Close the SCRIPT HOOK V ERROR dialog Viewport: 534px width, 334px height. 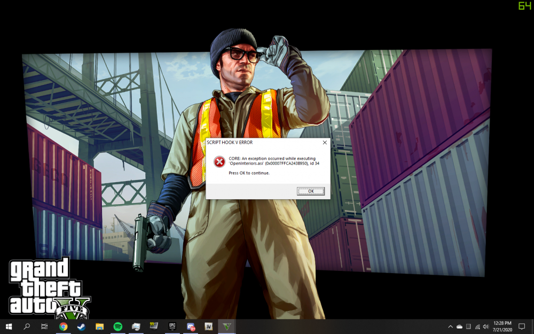325,143
